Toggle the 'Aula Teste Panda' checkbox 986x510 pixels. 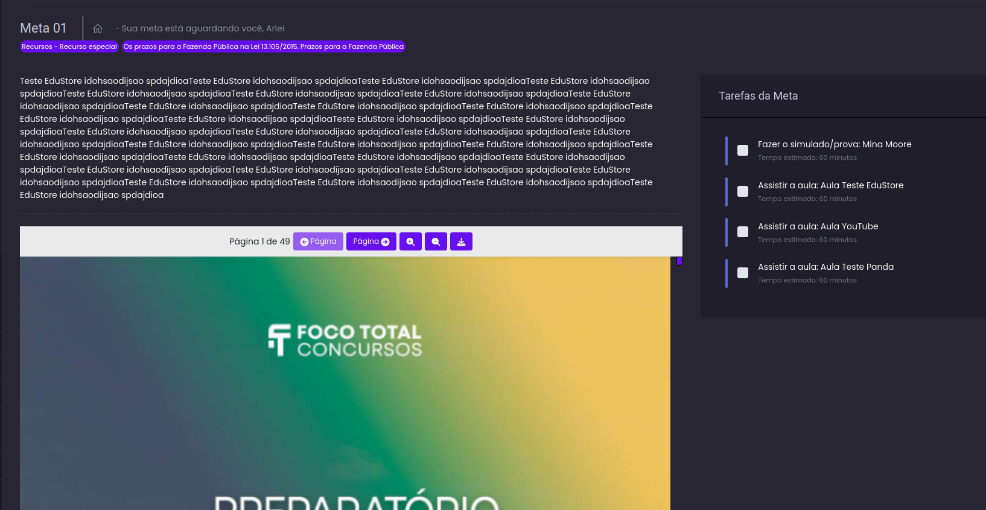[x=743, y=273]
